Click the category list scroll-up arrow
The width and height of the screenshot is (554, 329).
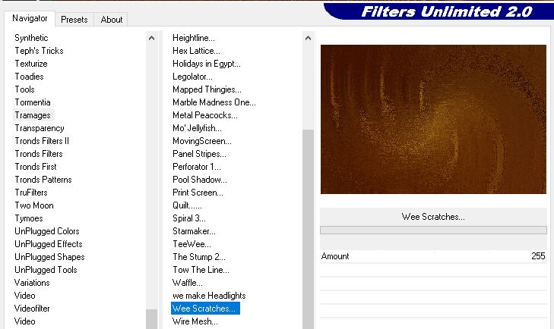[x=151, y=38]
